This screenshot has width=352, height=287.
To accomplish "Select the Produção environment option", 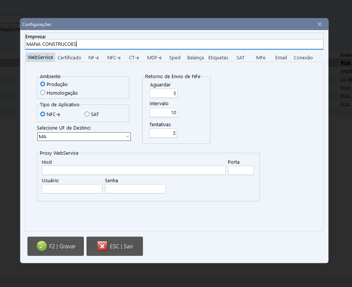I will click(x=43, y=84).
